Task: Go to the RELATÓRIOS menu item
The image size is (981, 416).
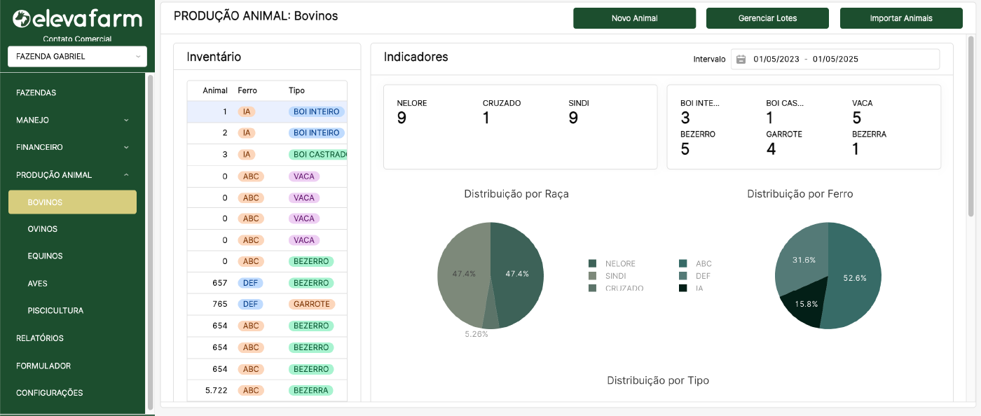Action: coord(40,338)
